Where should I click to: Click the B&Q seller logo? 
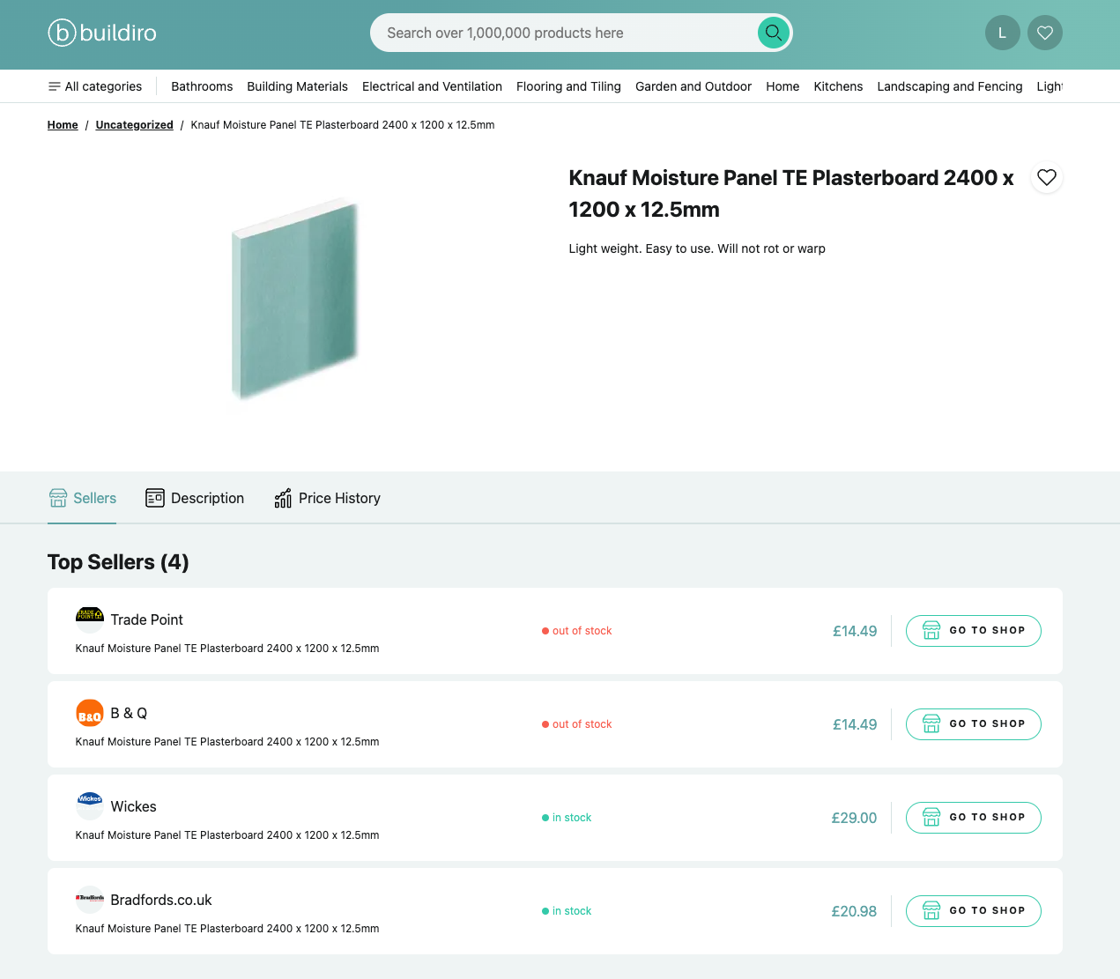click(90, 713)
